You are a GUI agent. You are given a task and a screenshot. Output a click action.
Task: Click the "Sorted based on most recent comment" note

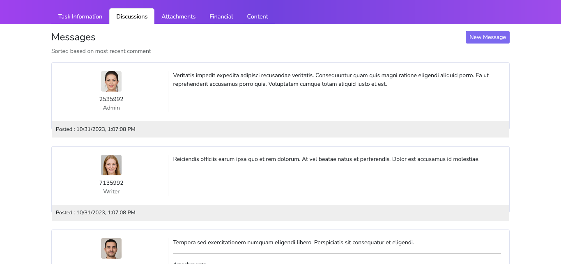click(x=101, y=51)
